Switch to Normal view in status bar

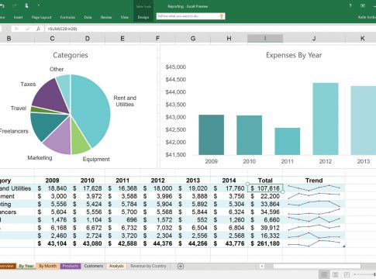click(x=324, y=274)
